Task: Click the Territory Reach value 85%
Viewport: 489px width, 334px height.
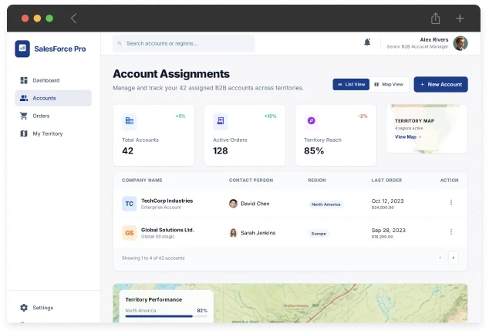Action: [x=314, y=151]
